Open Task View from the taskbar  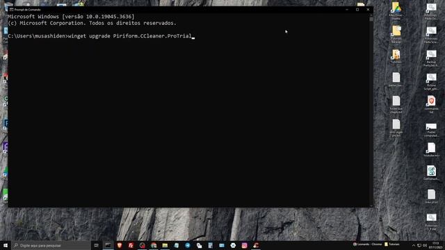pos(96,245)
